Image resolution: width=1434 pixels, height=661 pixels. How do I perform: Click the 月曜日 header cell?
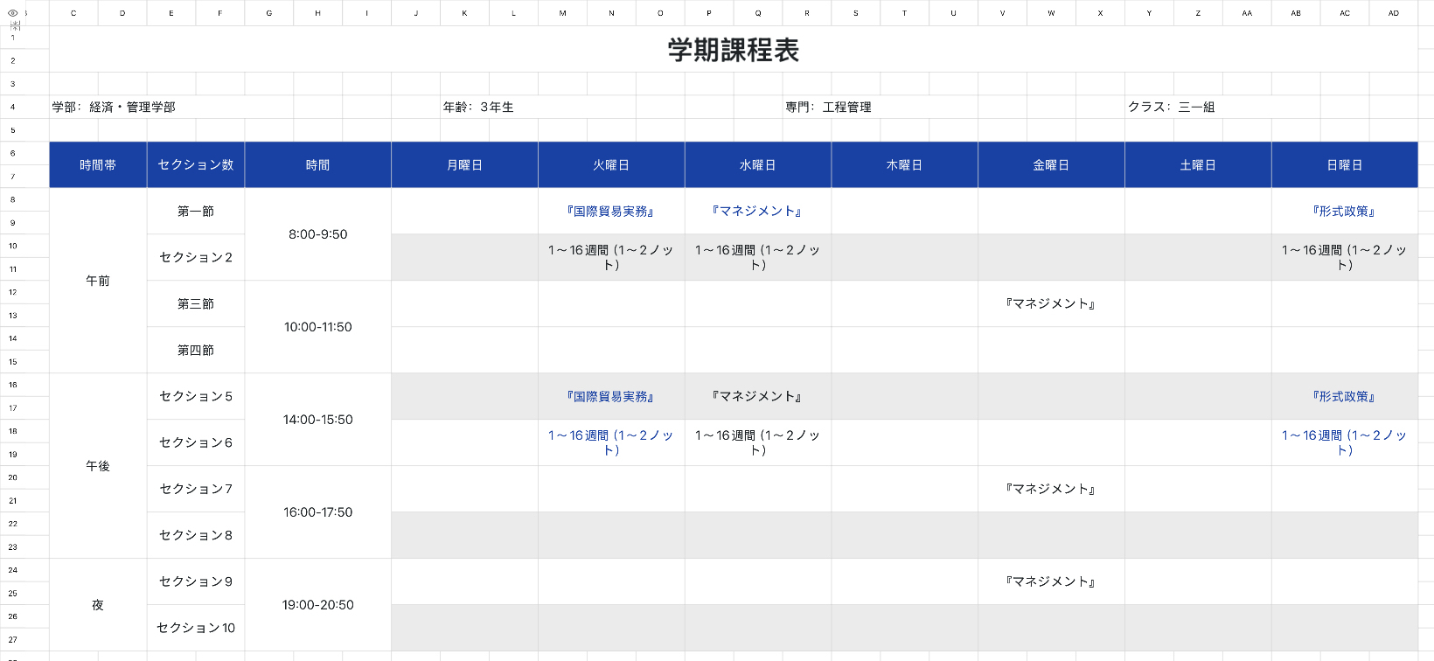464,164
